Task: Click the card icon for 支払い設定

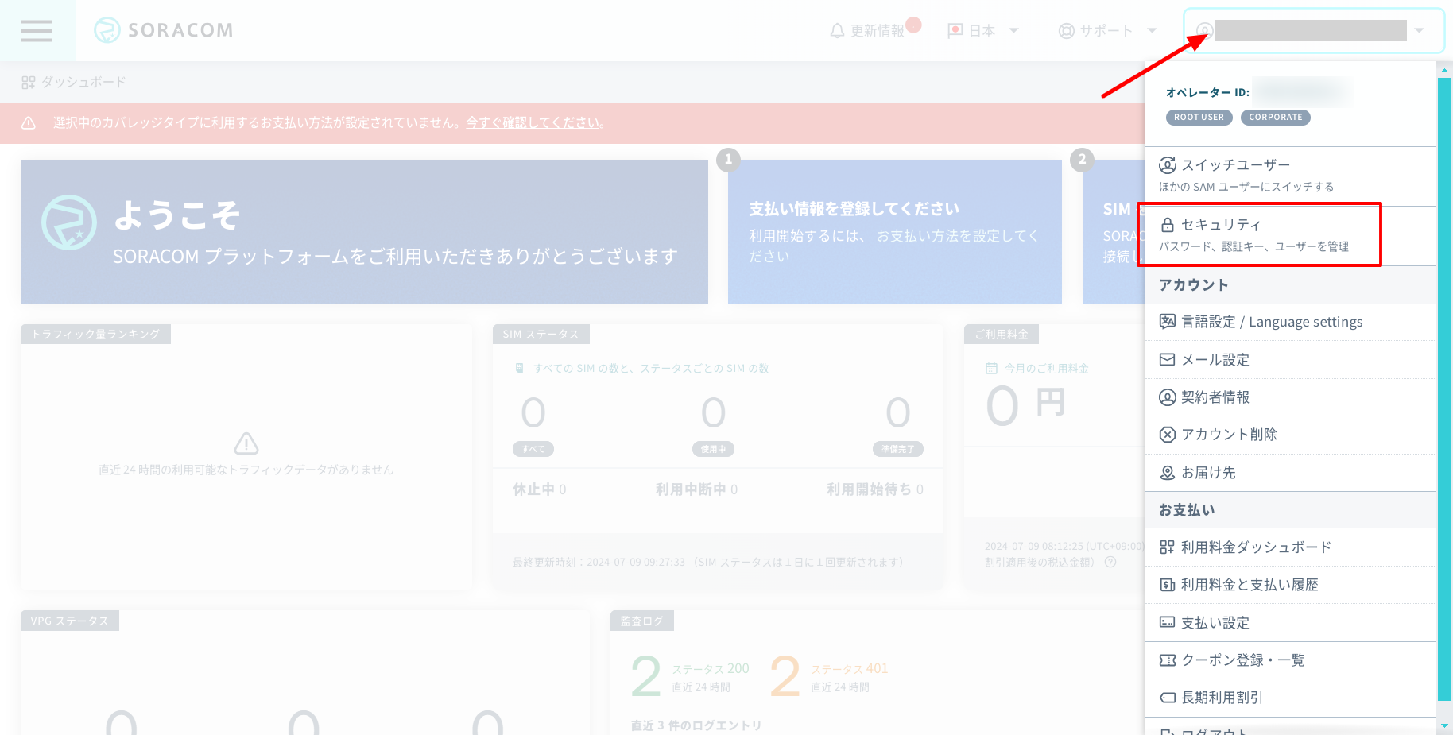Action: (1168, 622)
